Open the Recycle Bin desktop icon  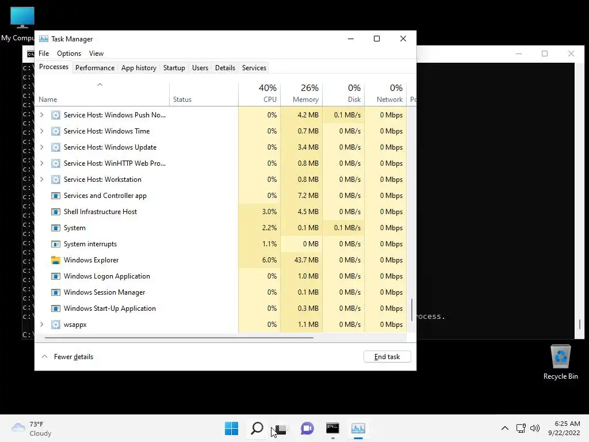[560, 363]
